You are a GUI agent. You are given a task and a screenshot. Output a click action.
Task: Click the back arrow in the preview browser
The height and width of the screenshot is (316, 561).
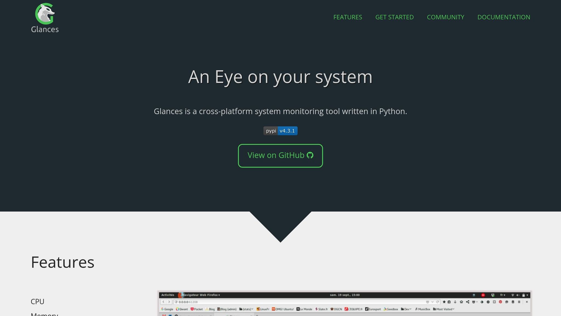tap(163, 302)
